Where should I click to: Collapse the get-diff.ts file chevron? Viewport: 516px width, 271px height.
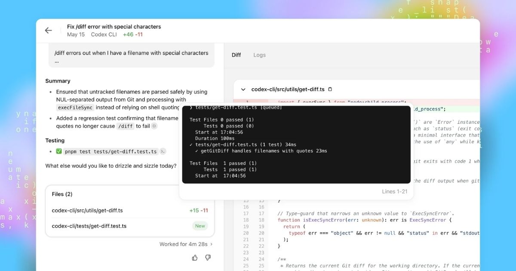pos(243,89)
